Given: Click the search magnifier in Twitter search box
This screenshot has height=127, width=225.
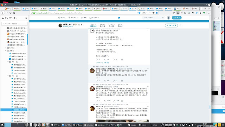Looking at the screenshot, I should click(x=163, y=18).
